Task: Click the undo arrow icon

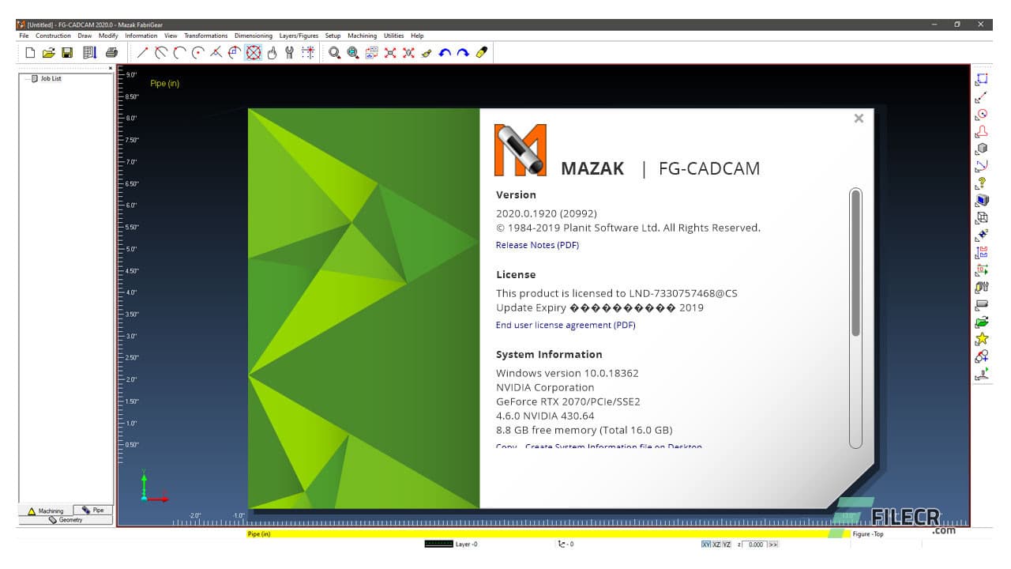Action: (445, 53)
